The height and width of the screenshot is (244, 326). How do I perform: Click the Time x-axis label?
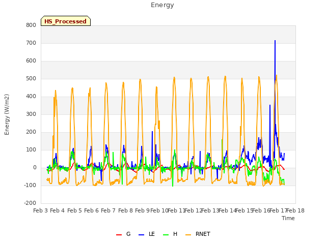tap(288, 218)
